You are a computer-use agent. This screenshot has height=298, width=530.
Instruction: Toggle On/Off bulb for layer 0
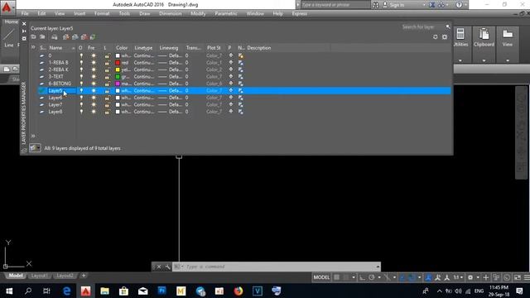point(81,55)
